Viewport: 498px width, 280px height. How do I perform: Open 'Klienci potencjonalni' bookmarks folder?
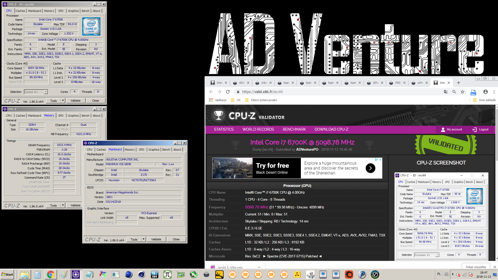click(261, 100)
